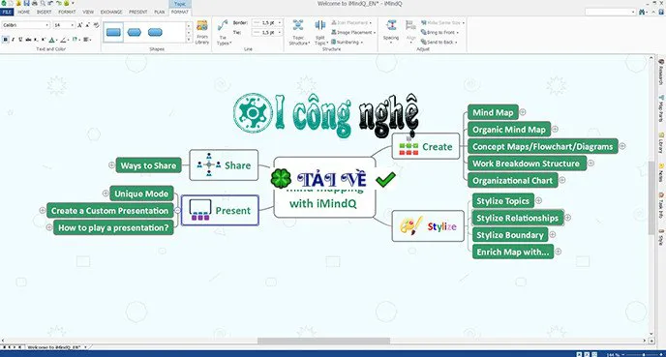
Task: Click the Organic Mind Map subtopic
Action: pos(509,130)
